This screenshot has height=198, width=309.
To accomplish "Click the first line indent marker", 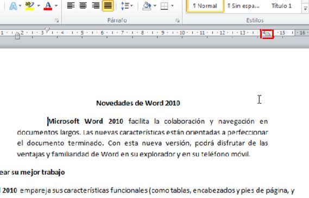I will [x=47, y=30].
